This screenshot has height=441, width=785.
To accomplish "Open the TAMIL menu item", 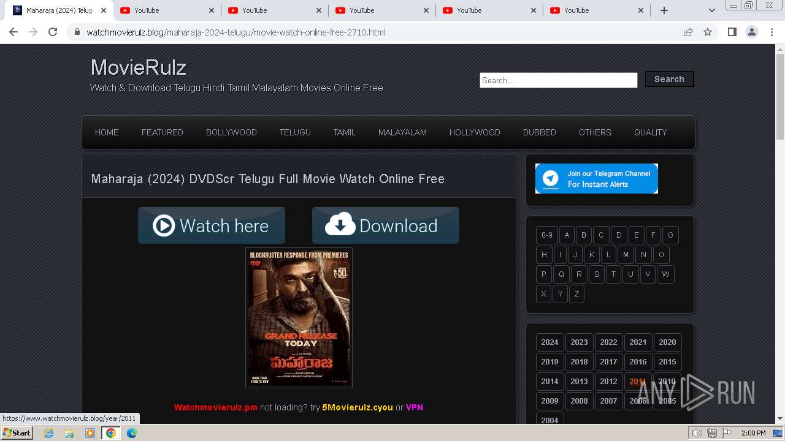I will tap(345, 132).
